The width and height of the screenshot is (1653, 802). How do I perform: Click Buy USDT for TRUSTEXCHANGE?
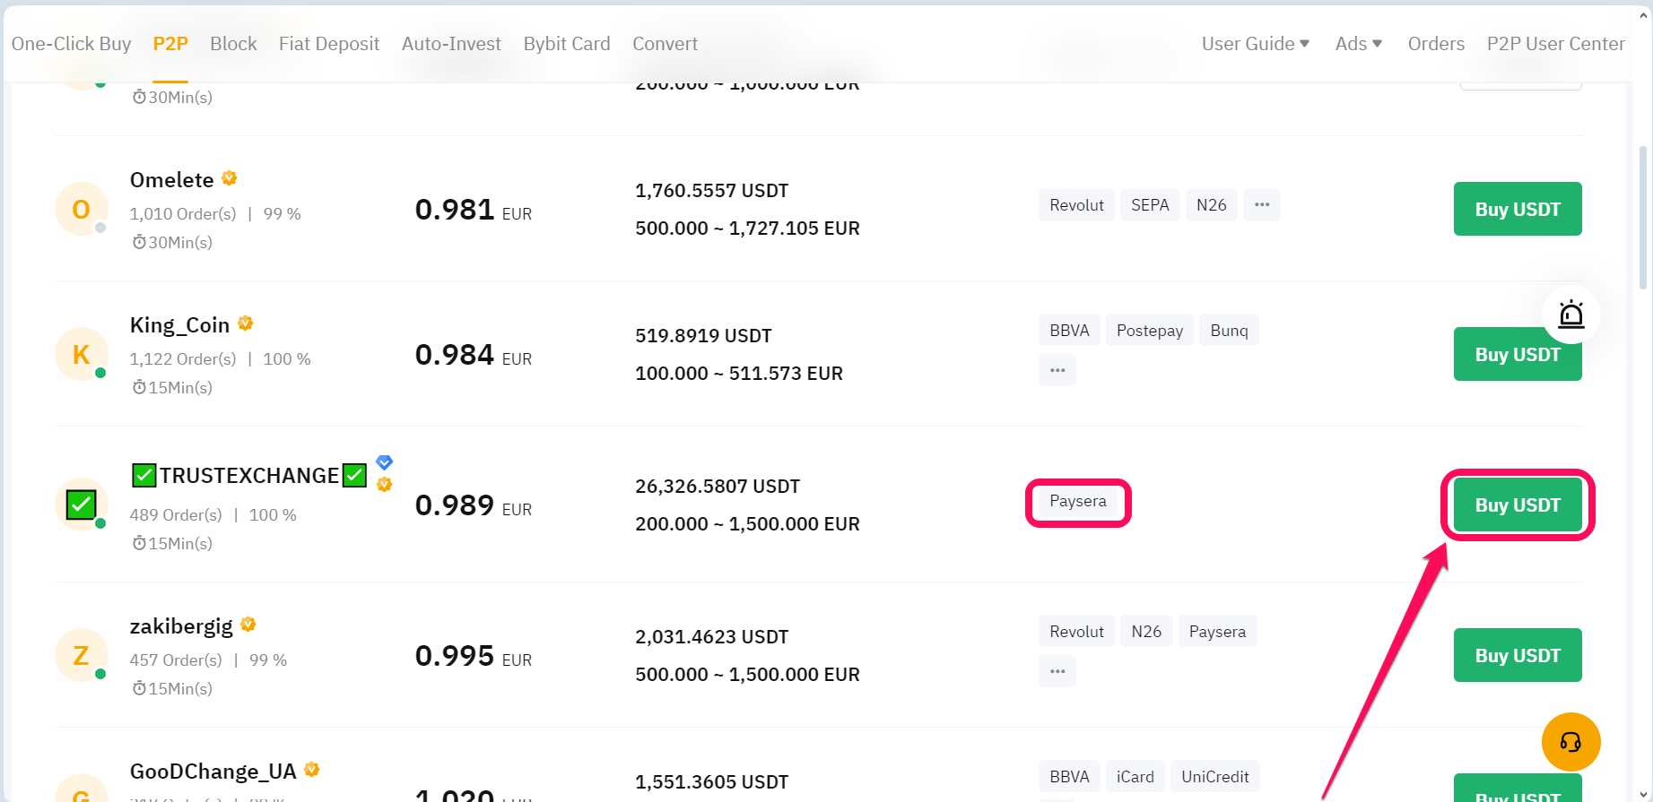[1518, 504]
